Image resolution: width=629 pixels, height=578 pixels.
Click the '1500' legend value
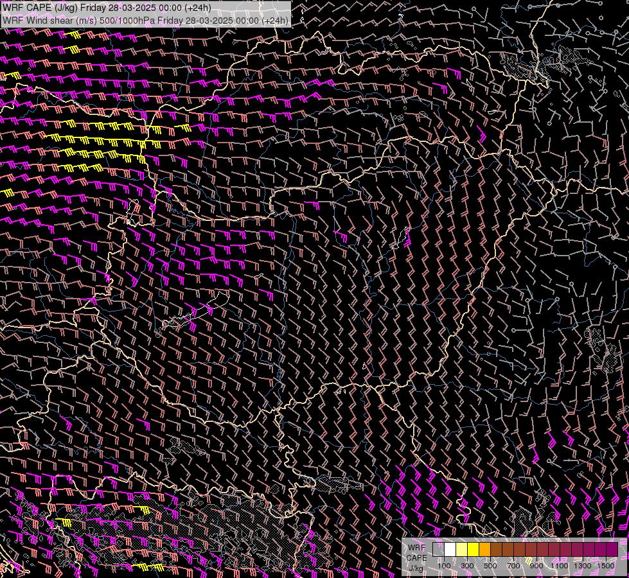tap(606, 566)
